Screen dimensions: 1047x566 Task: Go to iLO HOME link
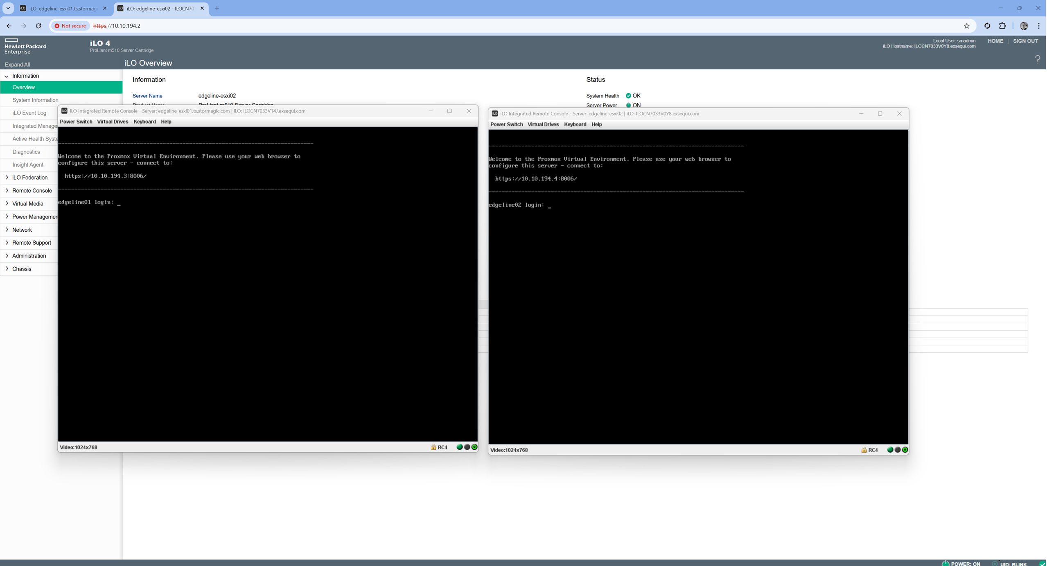995,41
